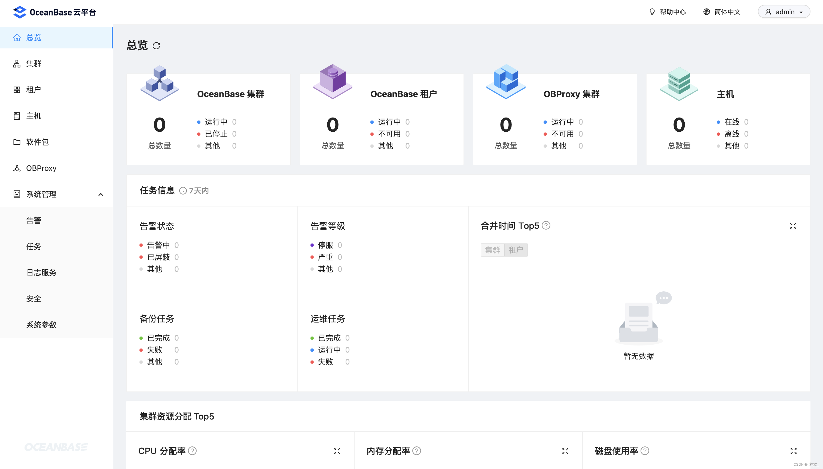Go to 软件包 in the sidebar
The width and height of the screenshot is (823, 469).
click(x=37, y=142)
